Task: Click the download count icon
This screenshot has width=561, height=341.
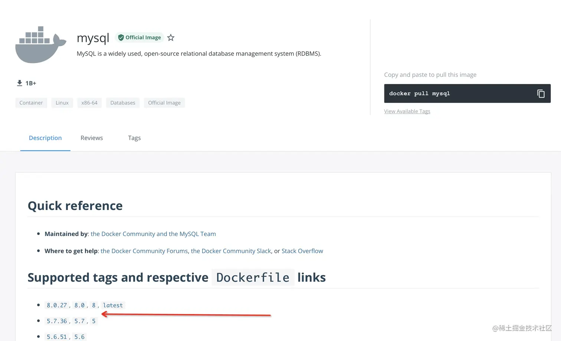Action: (20, 83)
